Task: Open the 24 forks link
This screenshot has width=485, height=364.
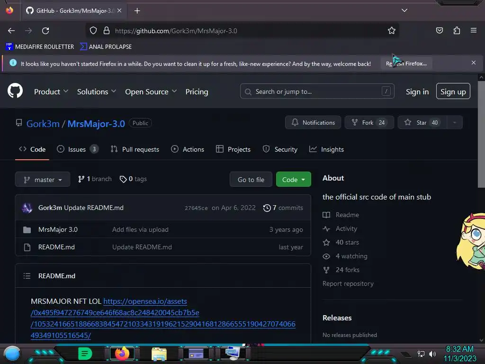Action: (x=341, y=270)
